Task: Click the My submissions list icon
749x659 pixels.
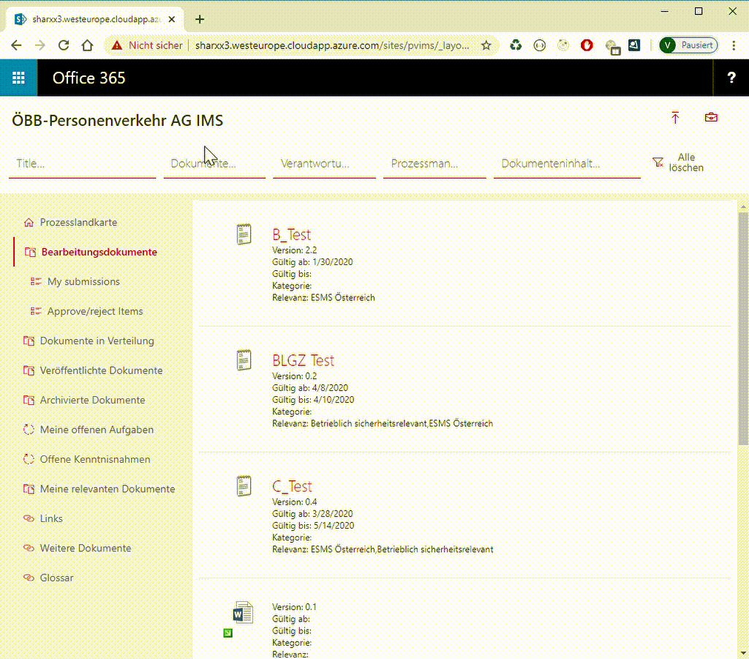Action: (x=36, y=281)
